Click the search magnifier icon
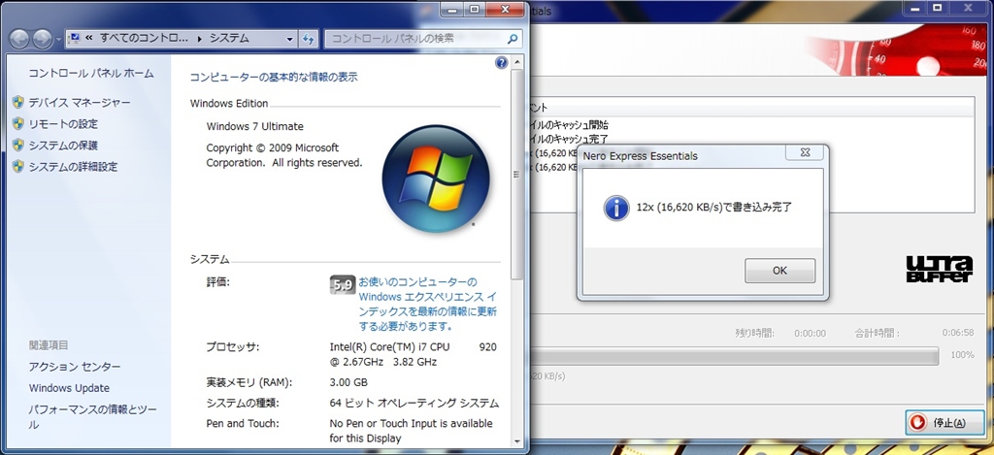 [513, 39]
